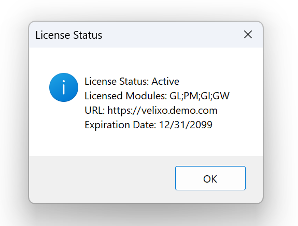Viewport: 298px width, 226px height.
Task: Click the Expiration Date label
Action: [x=120, y=125]
